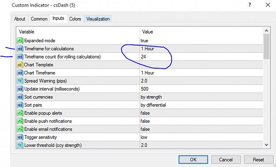Click the Chart Timeframe row integer icon
The width and height of the screenshot is (276, 167).
20,73
